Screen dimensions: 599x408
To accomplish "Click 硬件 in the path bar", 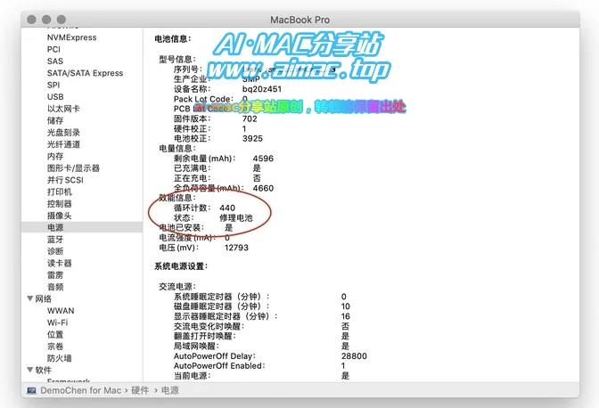I will pos(140,390).
